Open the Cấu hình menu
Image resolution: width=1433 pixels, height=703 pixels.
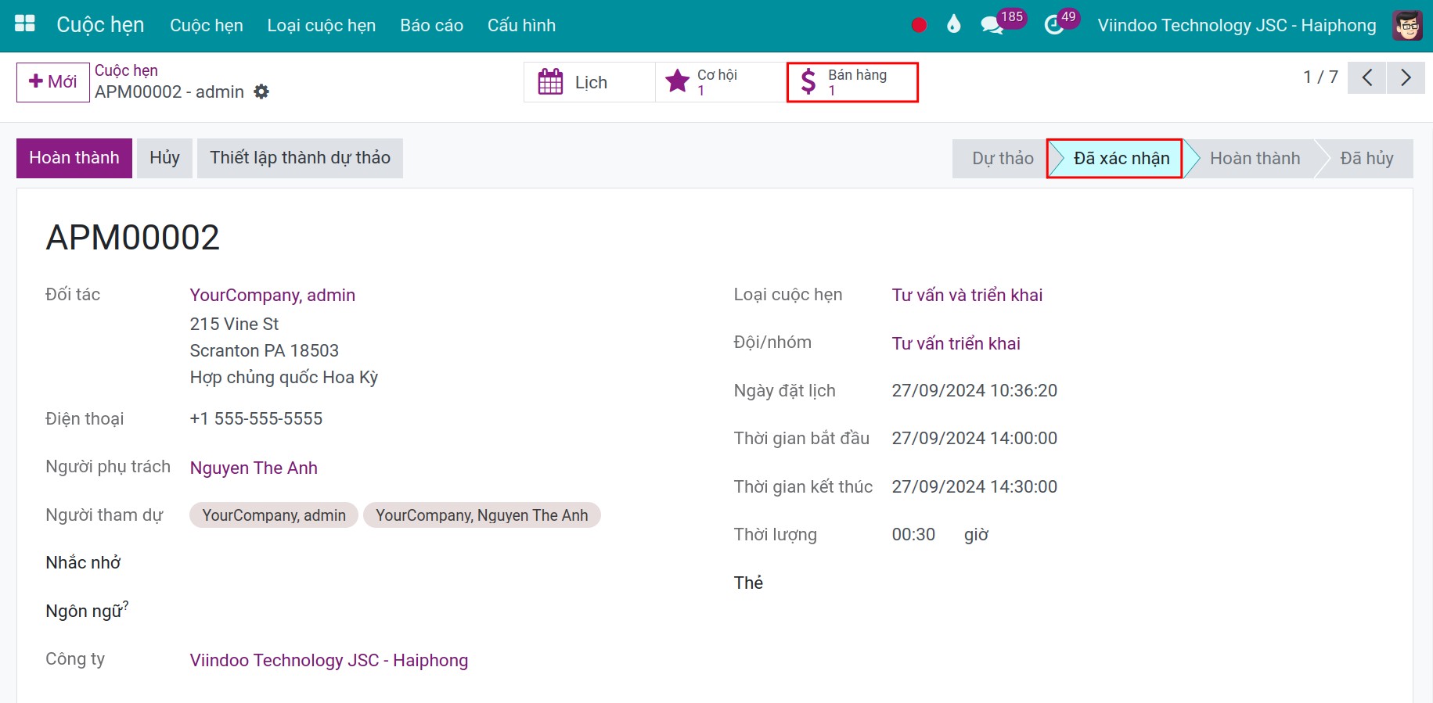point(521,25)
